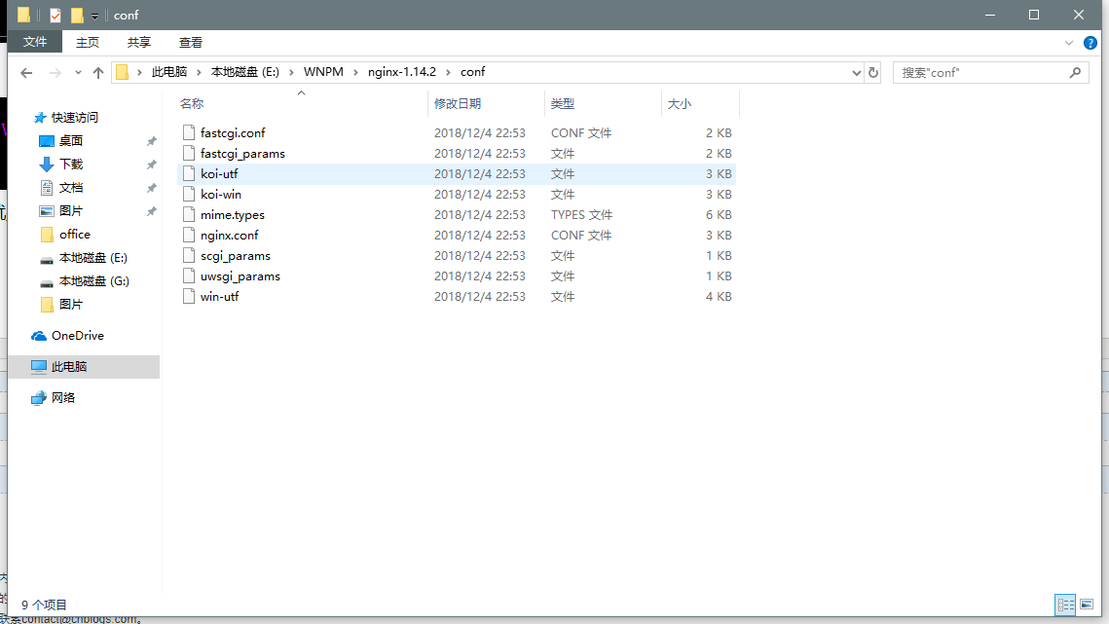Click 此电脑 in the address breadcrumb

(169, 72)
